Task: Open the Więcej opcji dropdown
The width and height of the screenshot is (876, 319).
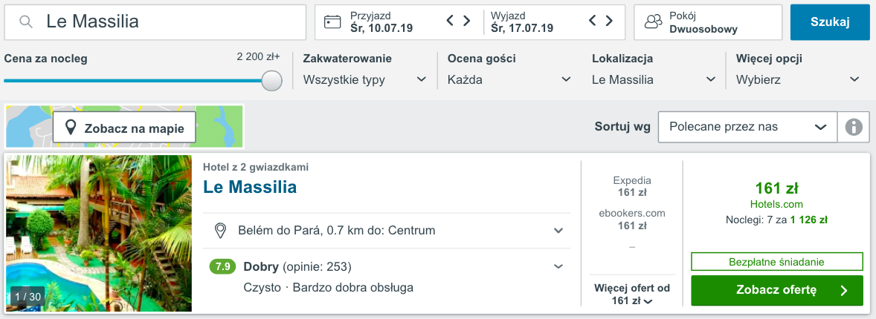Action: coord(797,79)
